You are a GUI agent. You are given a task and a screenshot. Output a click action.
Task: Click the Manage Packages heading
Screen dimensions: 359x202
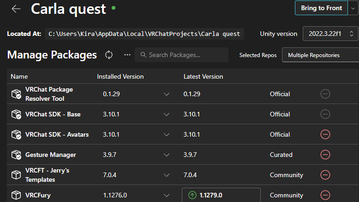[52, 55]
